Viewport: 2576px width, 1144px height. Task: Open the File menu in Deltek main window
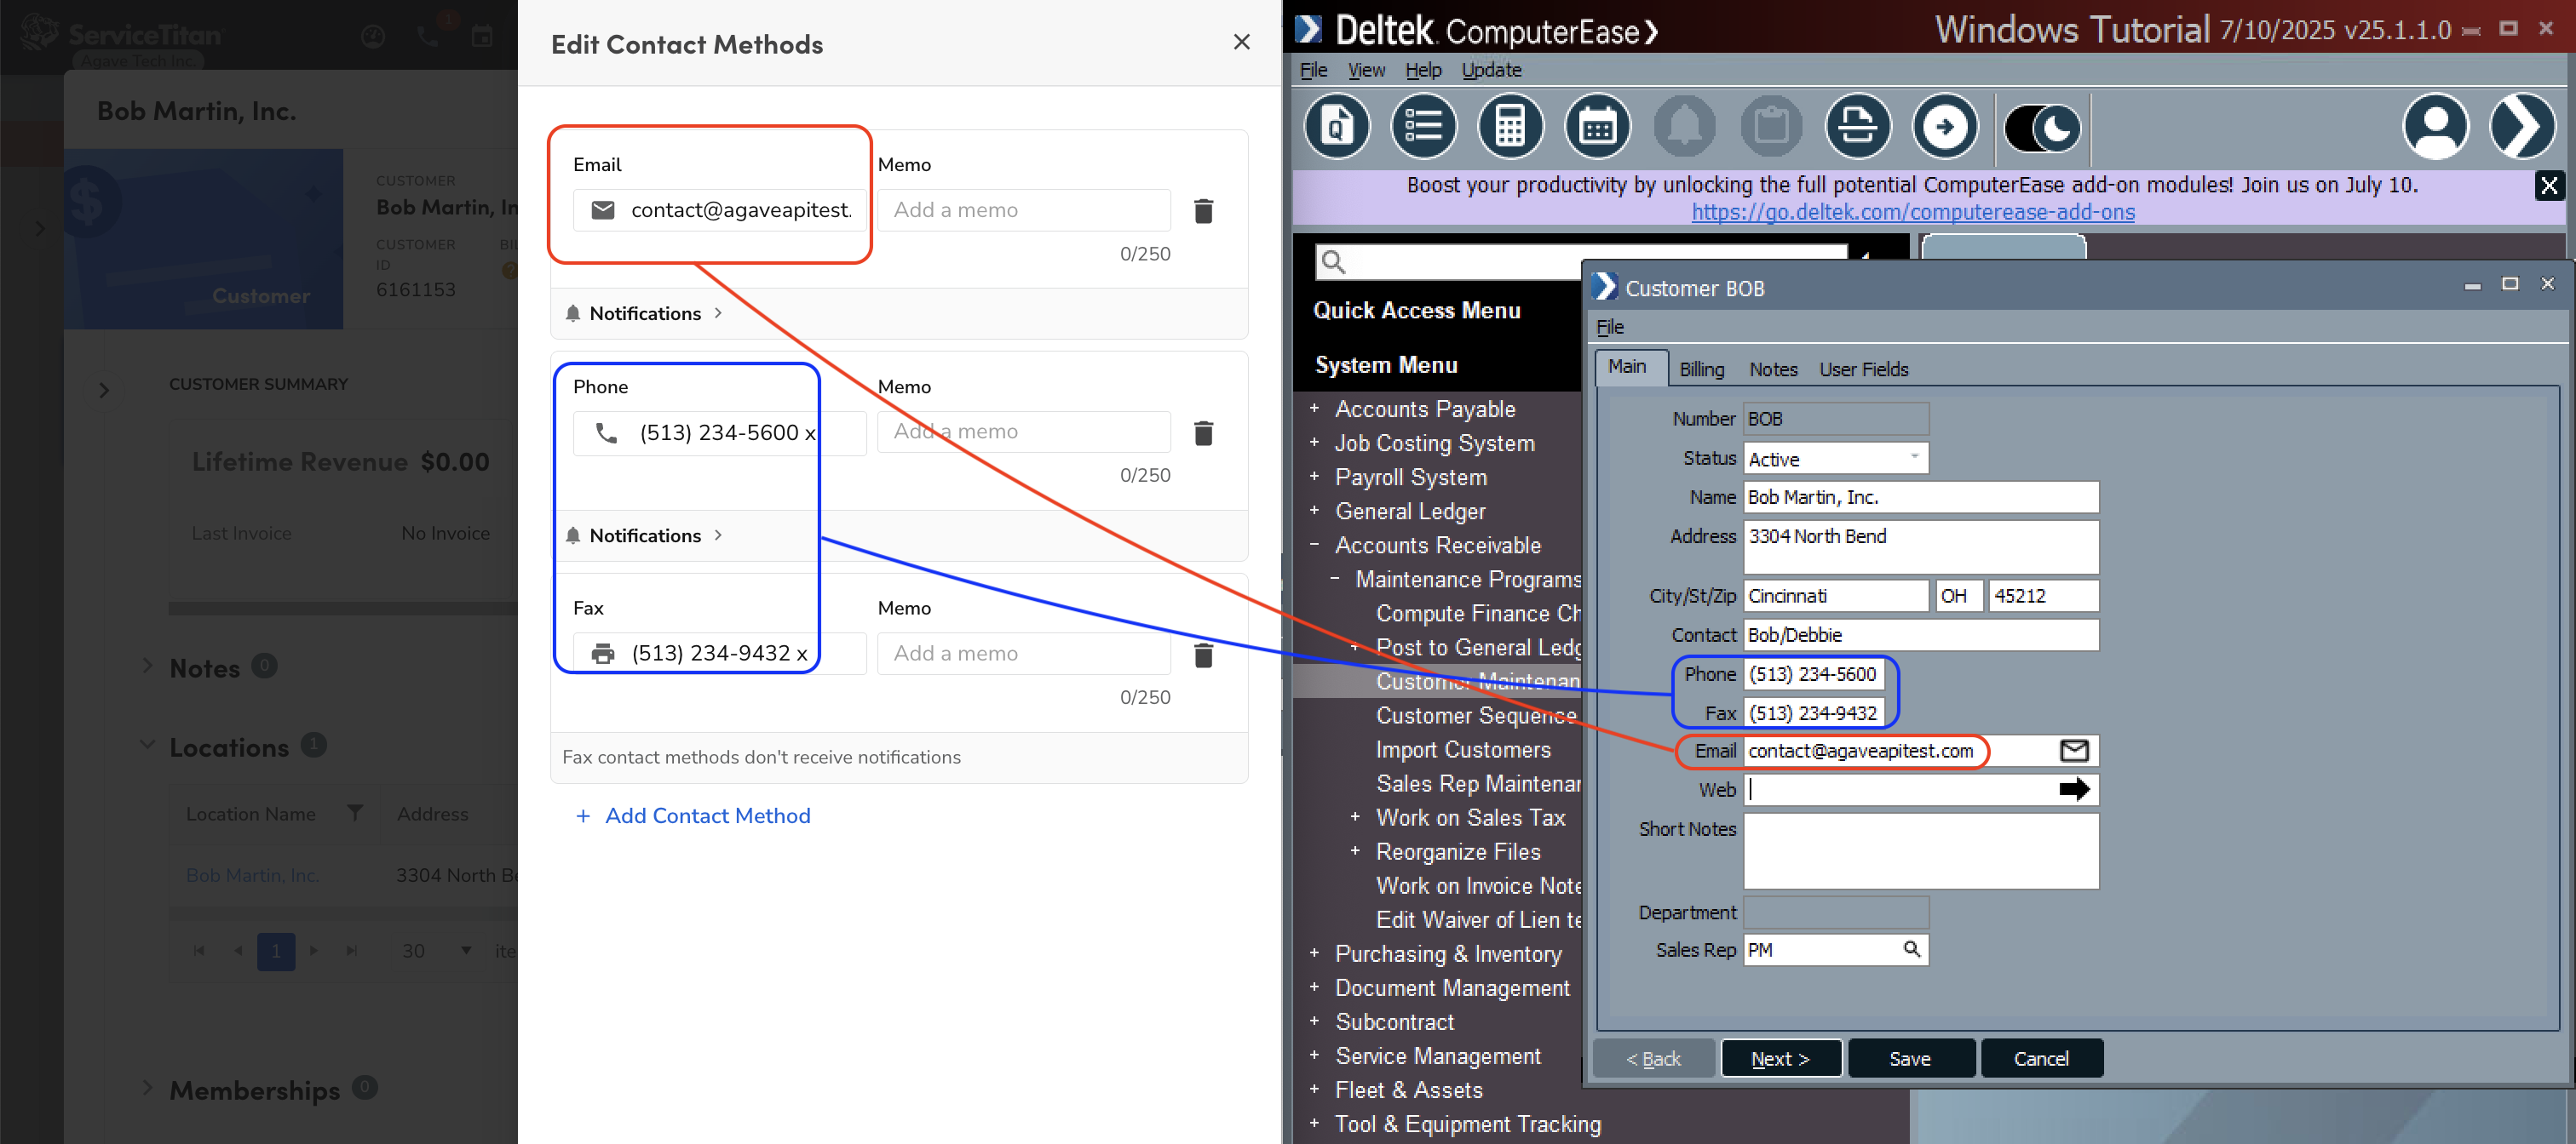1313,70
